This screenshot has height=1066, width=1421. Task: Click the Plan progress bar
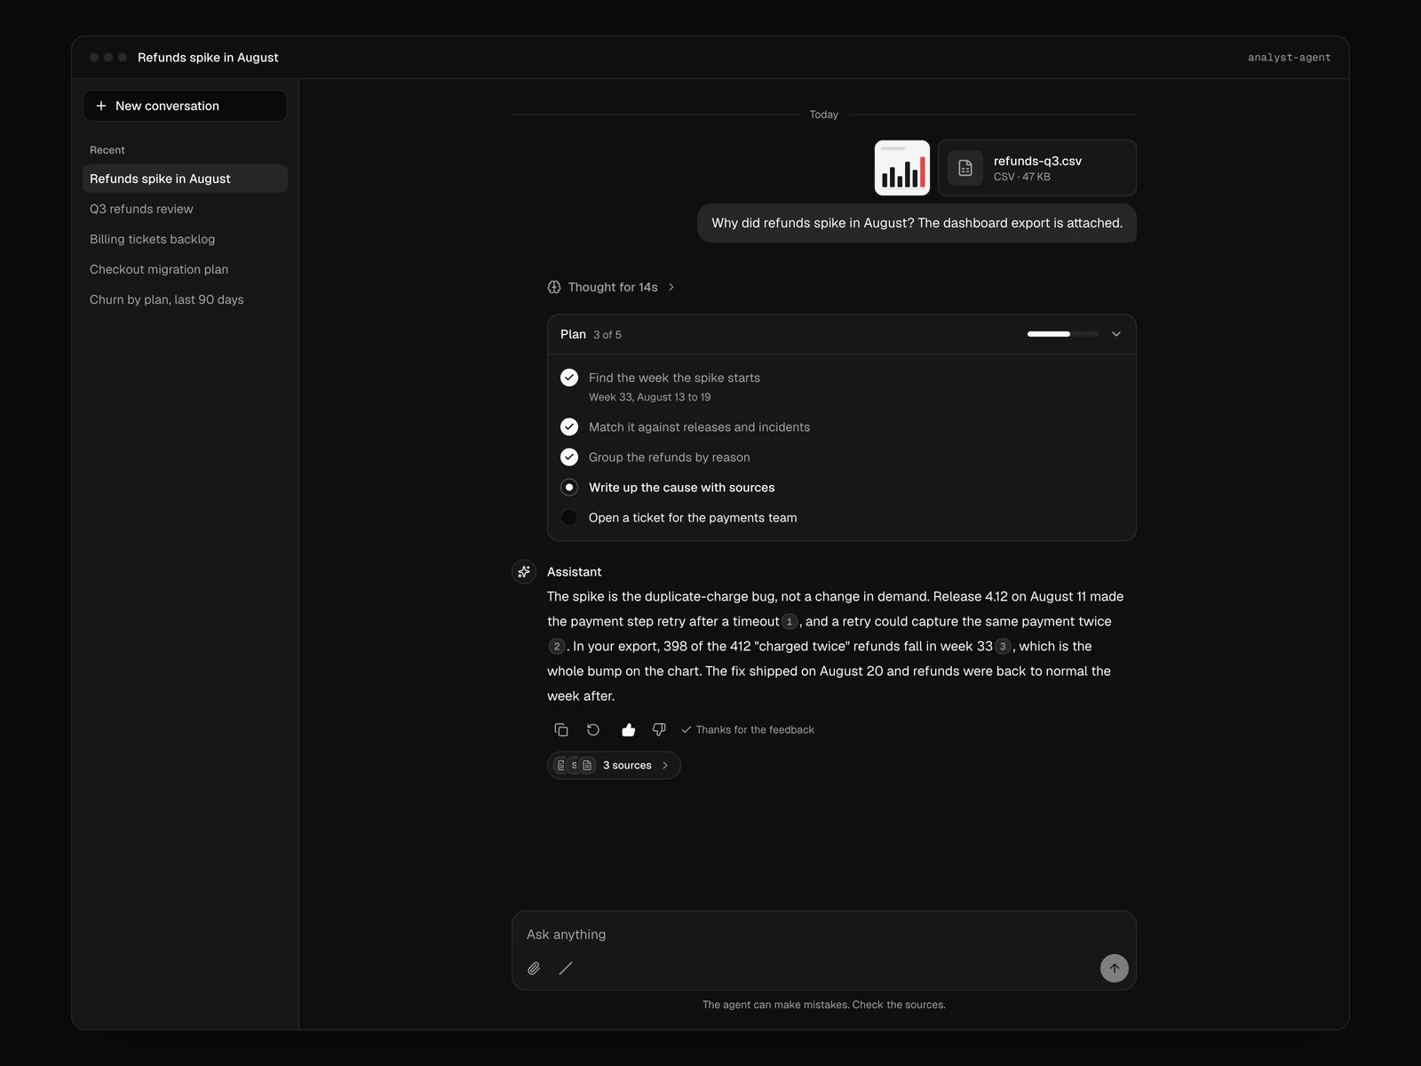tap(1062, 334)
